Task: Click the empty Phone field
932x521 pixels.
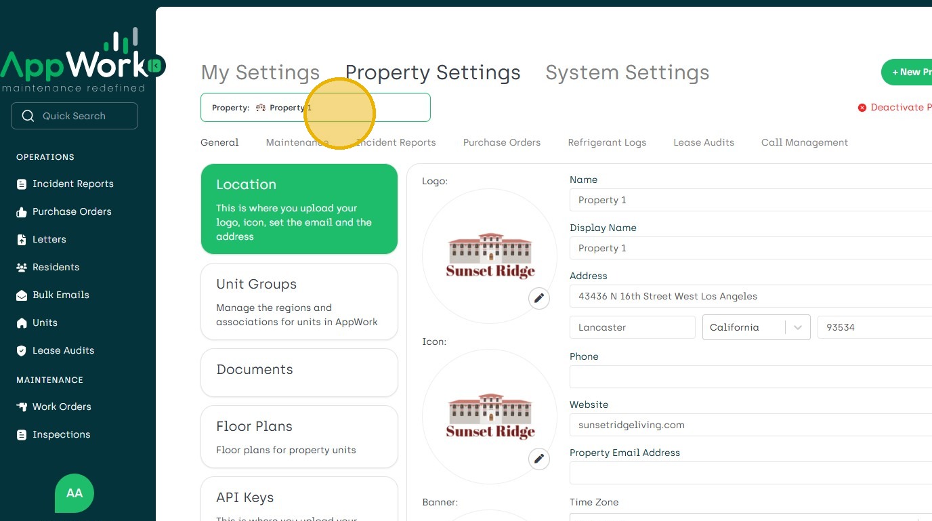Action: pos(750,377)
